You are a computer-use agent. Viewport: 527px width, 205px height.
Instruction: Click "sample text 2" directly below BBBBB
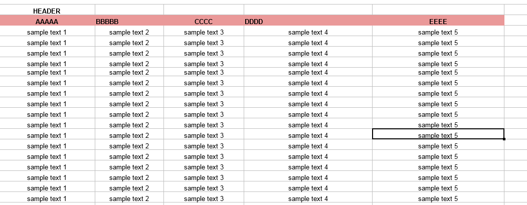[x=129, y=32]
